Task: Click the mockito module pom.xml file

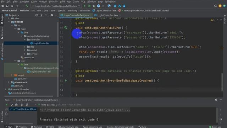Action: (22, 79)
